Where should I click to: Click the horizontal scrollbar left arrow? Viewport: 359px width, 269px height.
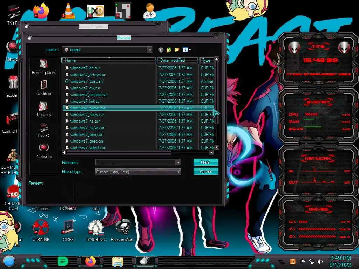tap(64, 152)
